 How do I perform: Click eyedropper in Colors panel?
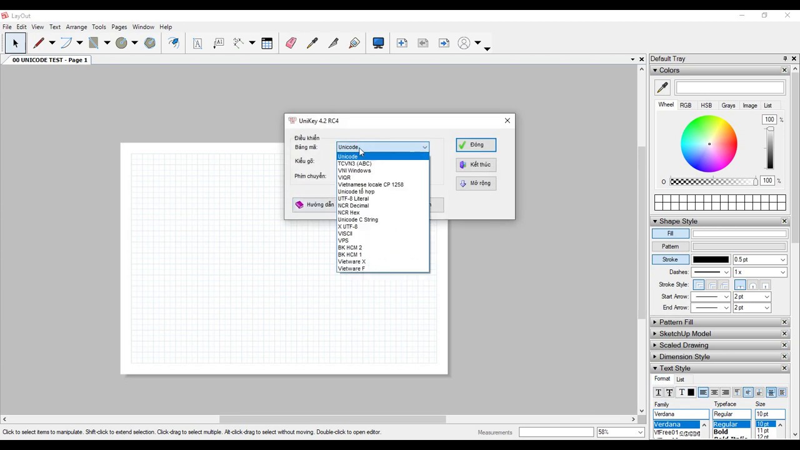pos(662,87)
